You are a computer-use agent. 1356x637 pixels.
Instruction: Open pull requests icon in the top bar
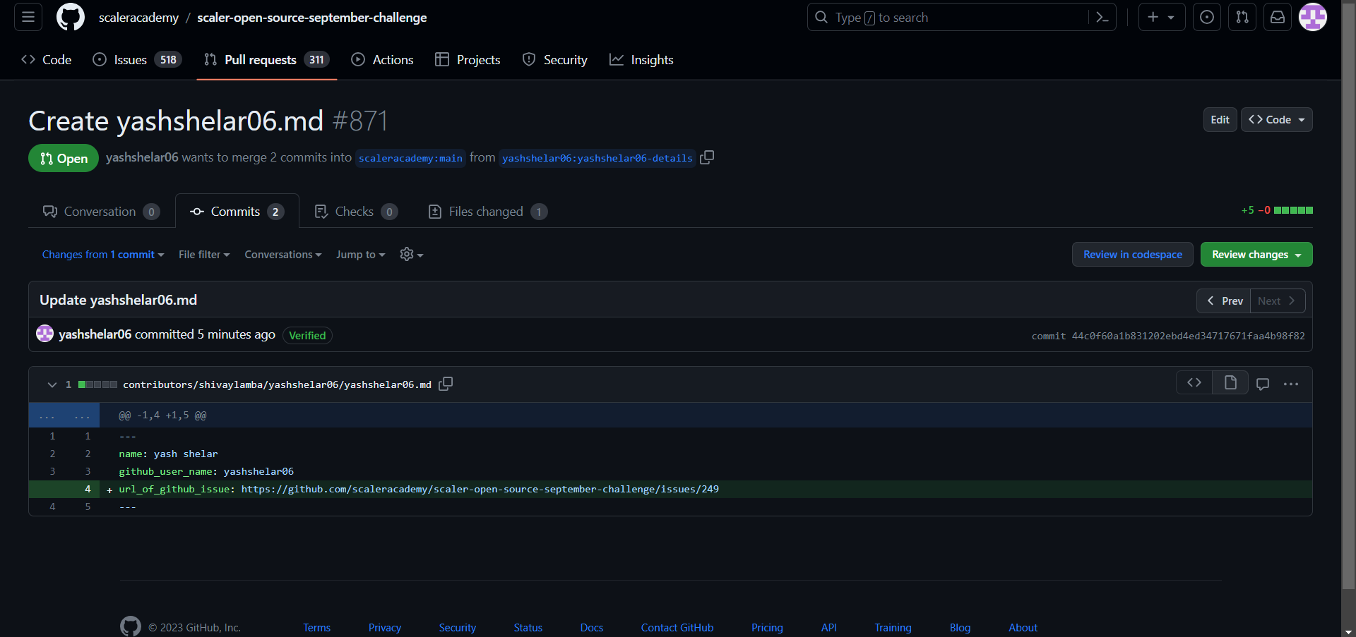tap(1242, 17)
